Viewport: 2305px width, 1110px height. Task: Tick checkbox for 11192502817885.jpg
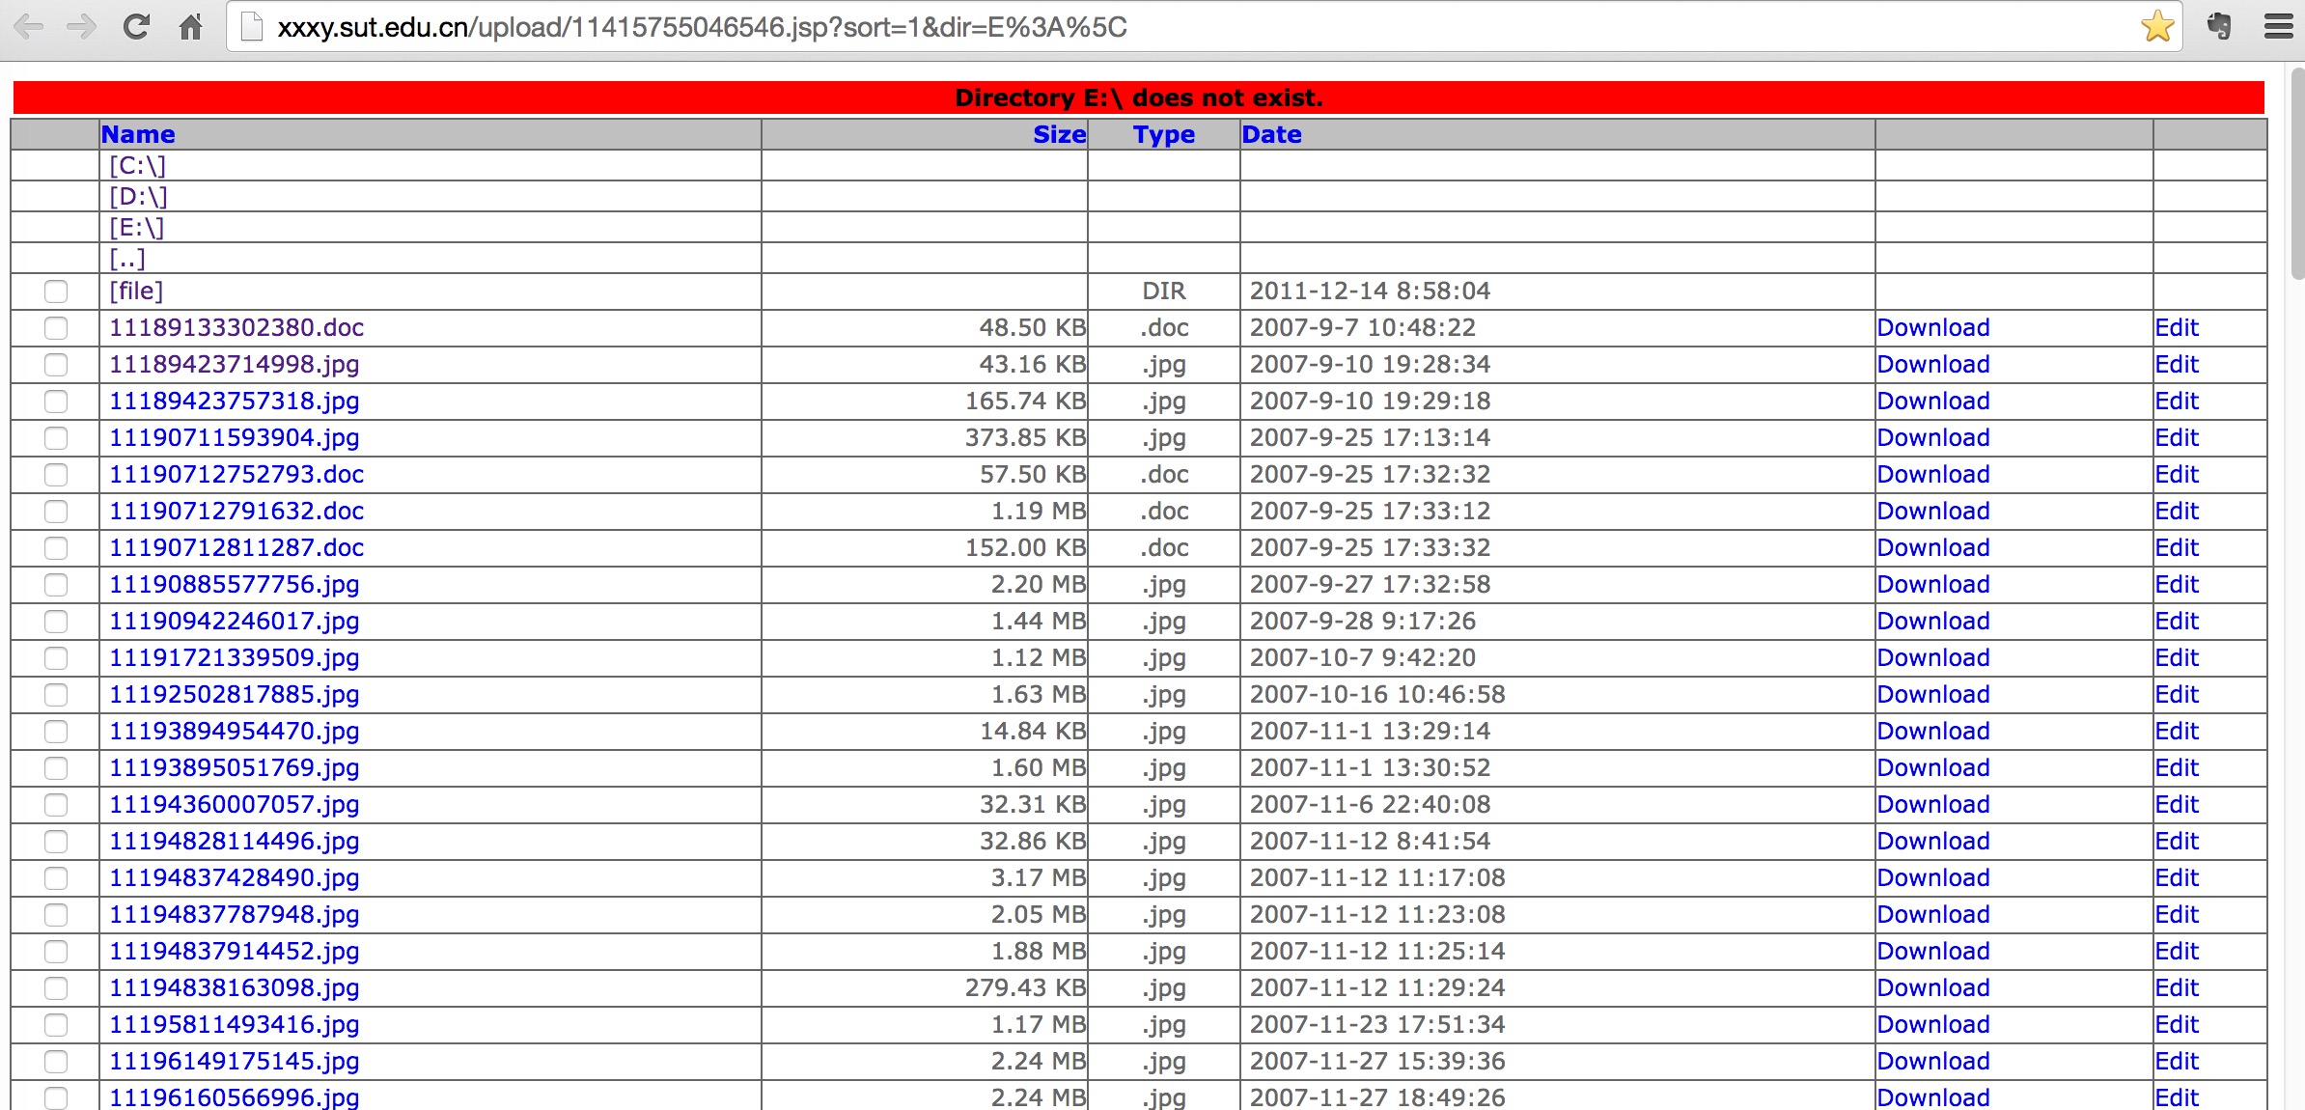click(56, 694)
